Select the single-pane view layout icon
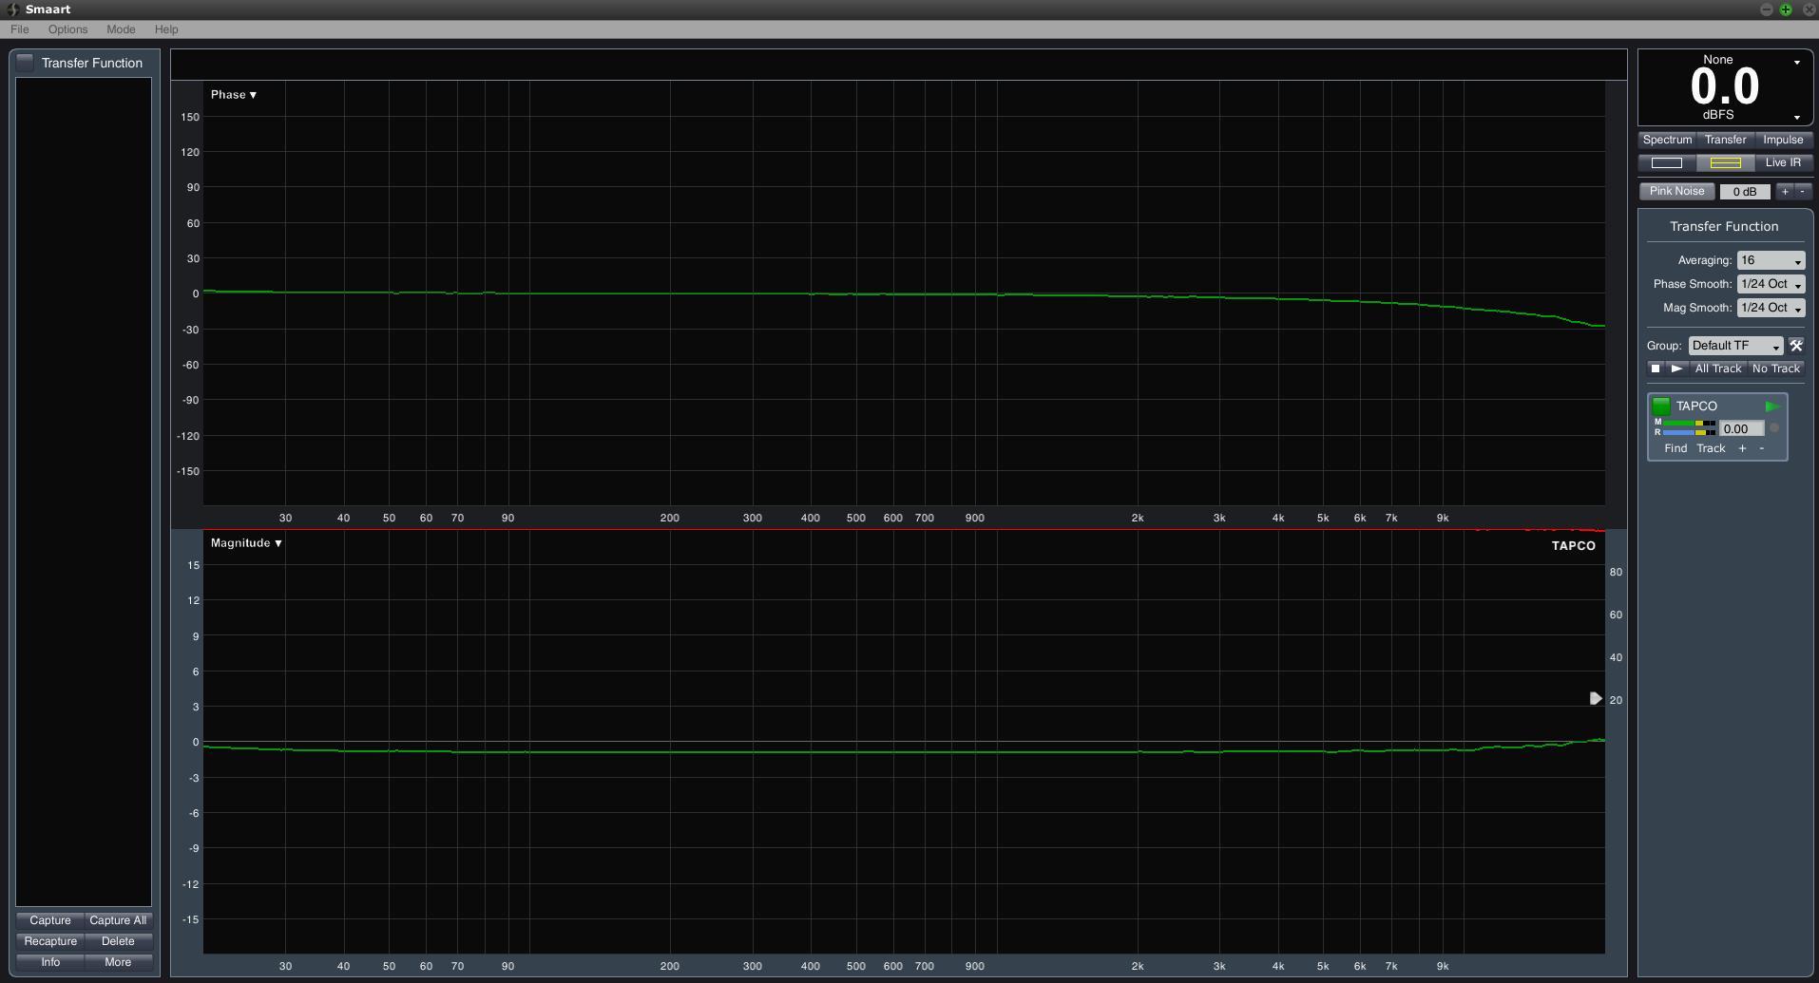Image resolution: width=1819 pixels, height=983 pixels. [1666, 163]
